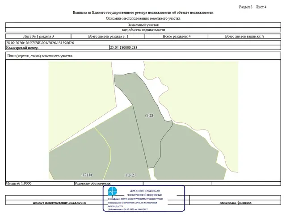
Task: Click the 'Кадастровый номер:' label
Action: (x=22, y=47)
